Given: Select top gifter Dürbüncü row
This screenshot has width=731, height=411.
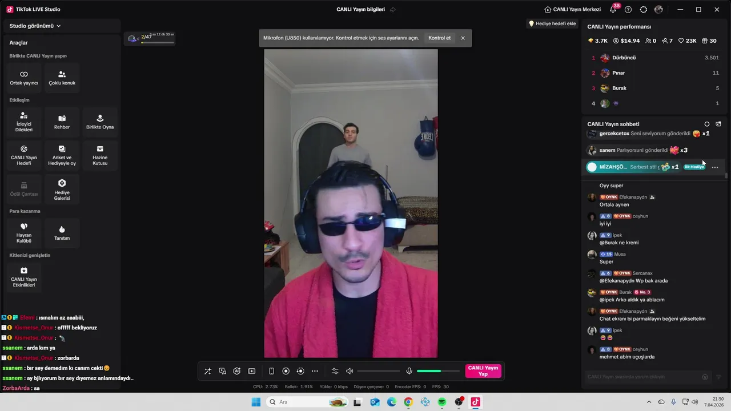Looking at the screenshot, I should point(654,58).
